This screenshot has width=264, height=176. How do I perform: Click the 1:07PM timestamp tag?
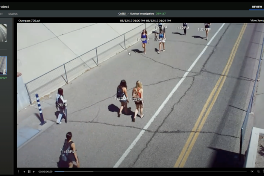pos(204,29)
